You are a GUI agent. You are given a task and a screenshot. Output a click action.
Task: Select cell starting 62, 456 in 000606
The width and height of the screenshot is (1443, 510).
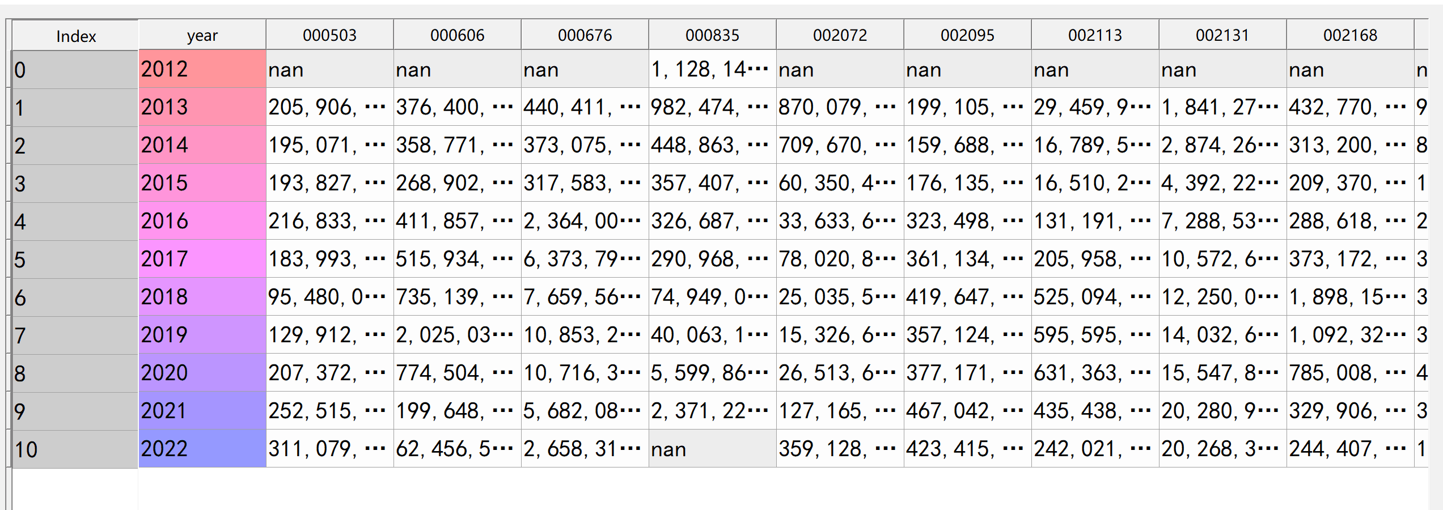coord(458,449)
